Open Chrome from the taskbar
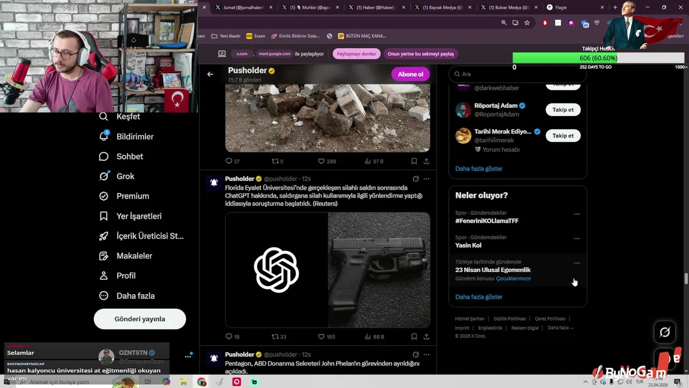This screenshot has height=388, width=689. click(201, 382)
